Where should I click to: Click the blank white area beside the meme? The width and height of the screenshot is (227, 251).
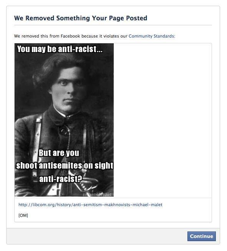click(162, 120)
